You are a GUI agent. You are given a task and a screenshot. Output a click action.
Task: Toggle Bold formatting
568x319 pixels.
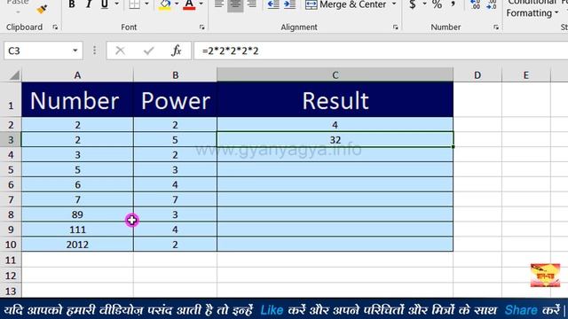(x=72, y=4)
